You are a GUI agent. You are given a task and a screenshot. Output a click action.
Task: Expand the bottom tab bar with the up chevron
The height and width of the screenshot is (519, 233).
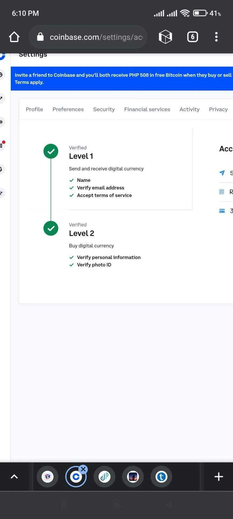tap(14, 477)
